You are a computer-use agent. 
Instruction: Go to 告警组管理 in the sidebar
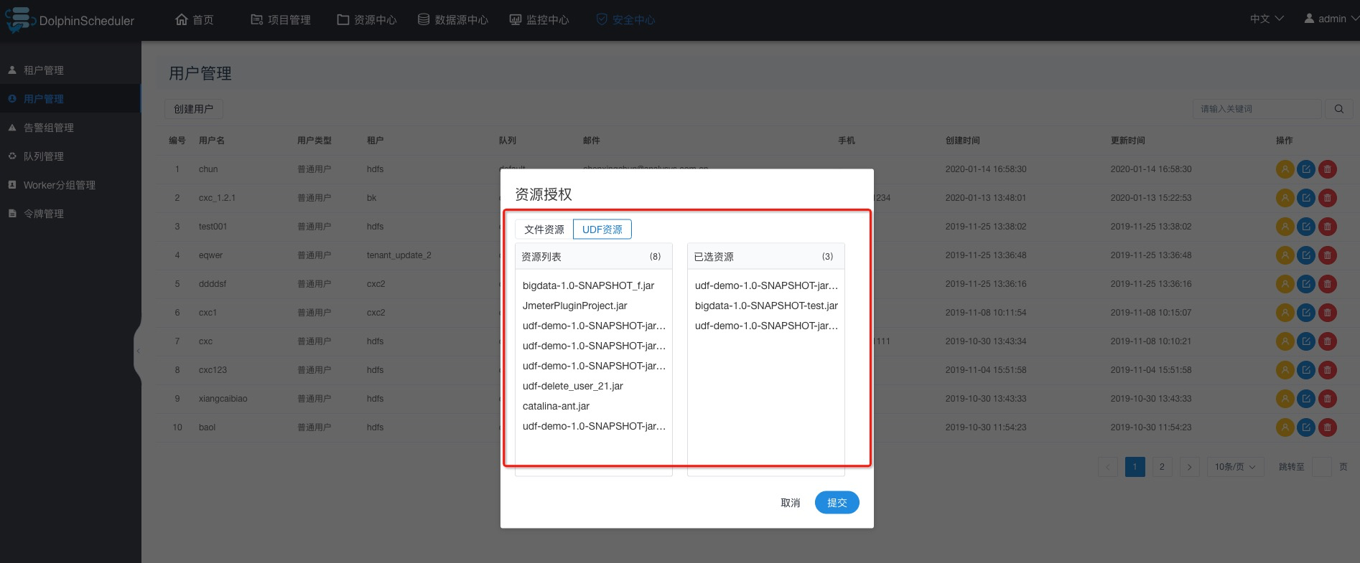70,128
